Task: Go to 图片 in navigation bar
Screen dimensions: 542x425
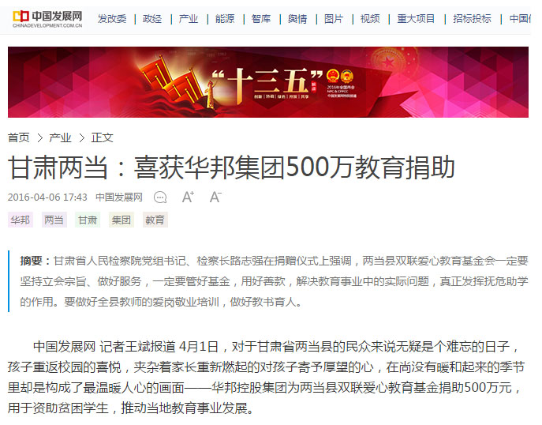Action: [x=334, y=18]
